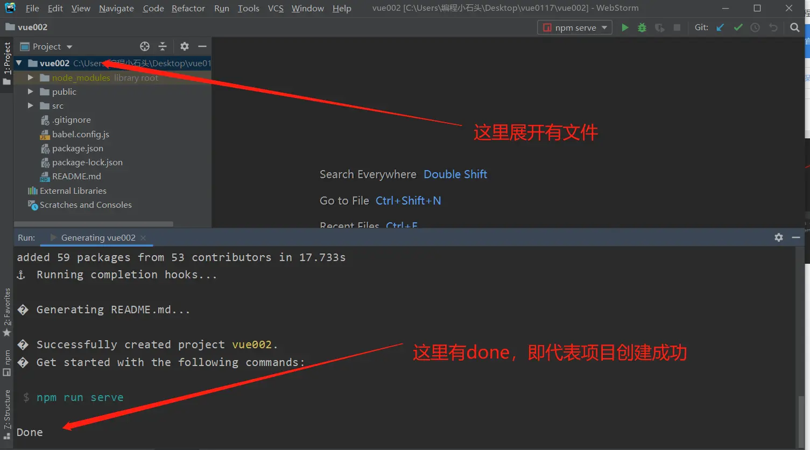Open the Window menu
This screenshot has height=450, width=810.
pos(308,8)
